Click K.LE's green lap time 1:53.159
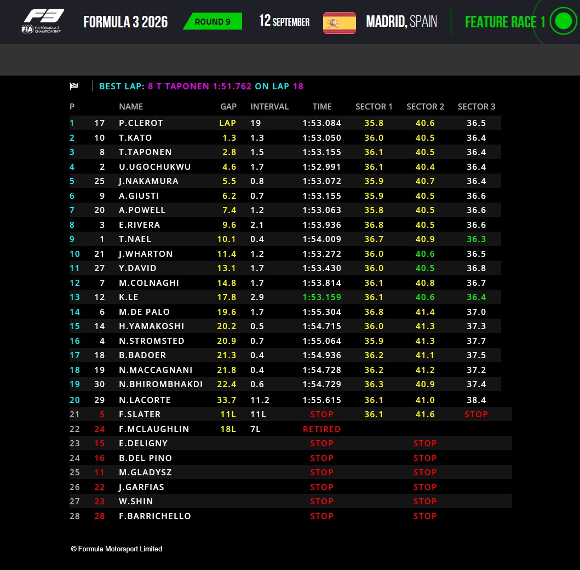The height and width of the screenshot is (570, 580). (322, 297)
